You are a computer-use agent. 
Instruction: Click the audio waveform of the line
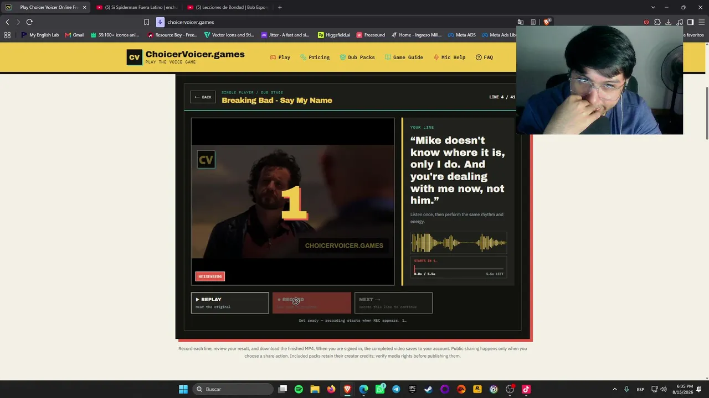coord(459,243)
